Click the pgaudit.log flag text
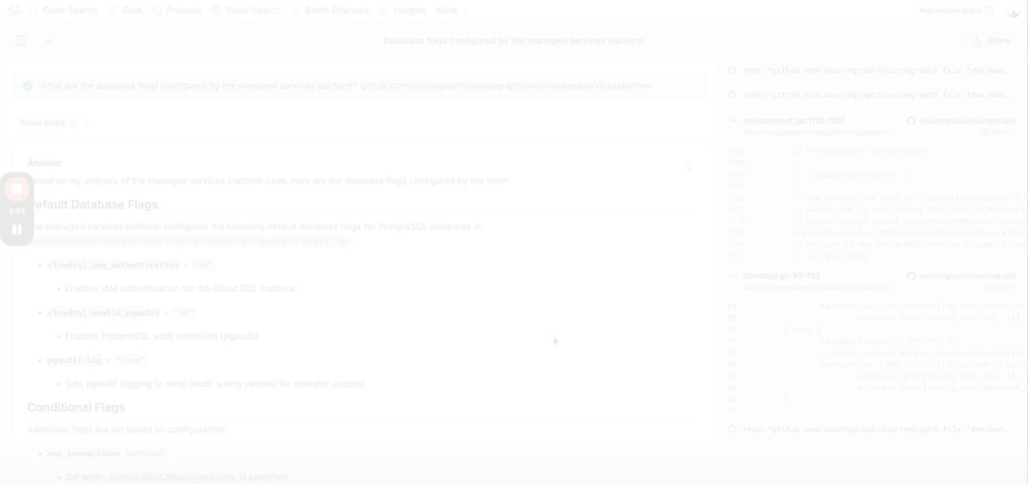This screenshot has width=1028, height=484. (x=74, y=360)
